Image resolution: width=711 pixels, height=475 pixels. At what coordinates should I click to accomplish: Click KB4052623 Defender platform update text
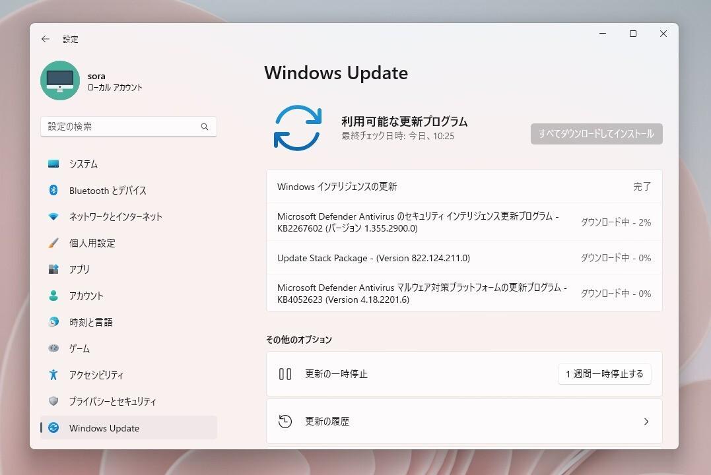pos(422,294)
